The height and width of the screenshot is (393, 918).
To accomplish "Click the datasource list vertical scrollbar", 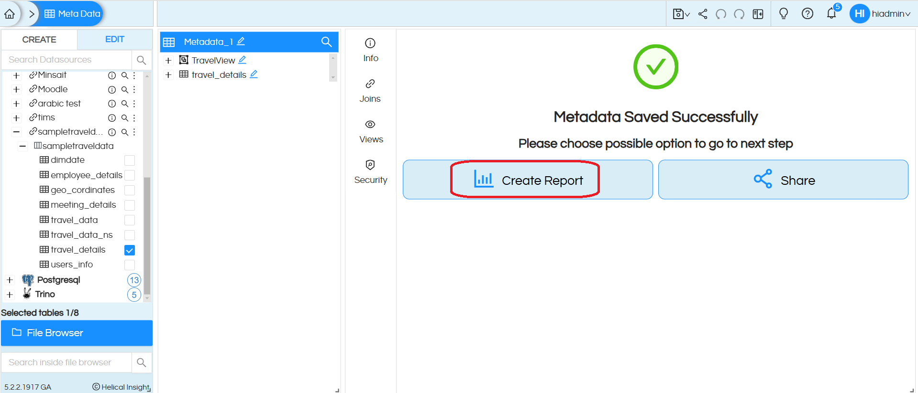I will (x=147, y=236).
